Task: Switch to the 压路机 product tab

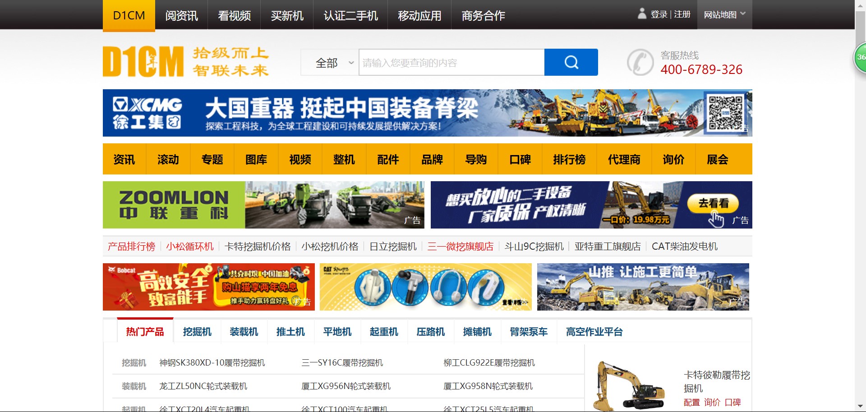Action: [x=430, y=332]
